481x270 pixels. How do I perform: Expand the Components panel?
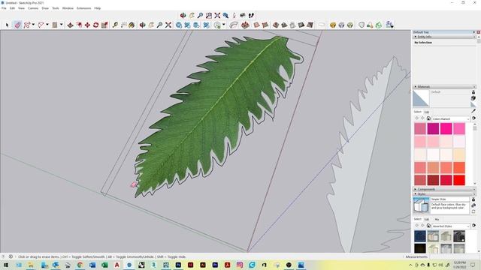[x=444, y=189]
